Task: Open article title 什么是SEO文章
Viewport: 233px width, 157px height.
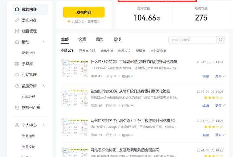Action: pyautogui.click(x=134, y=62)
